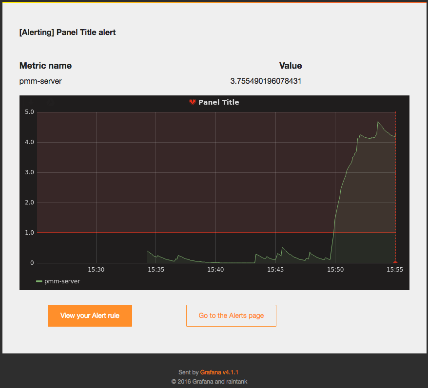The image size is (428, 388).
Task: Click the heart icon beside Panel Title
Action: [192, 102]
